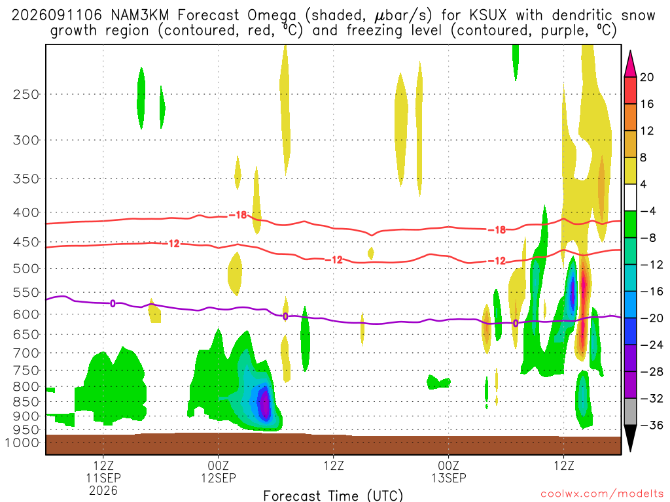This screenshot has width=670, height=502.
Task: Click the Forecast Time (UTC) axis title
Action: click(x=333, y=495)
